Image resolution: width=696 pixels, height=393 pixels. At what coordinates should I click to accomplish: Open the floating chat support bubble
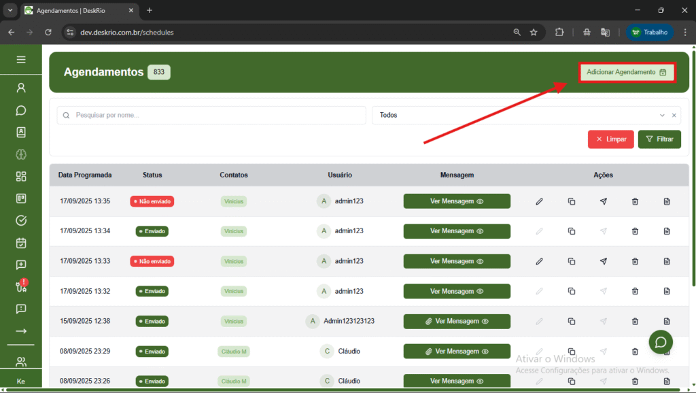pyautogui.click(x=660, y=343)
